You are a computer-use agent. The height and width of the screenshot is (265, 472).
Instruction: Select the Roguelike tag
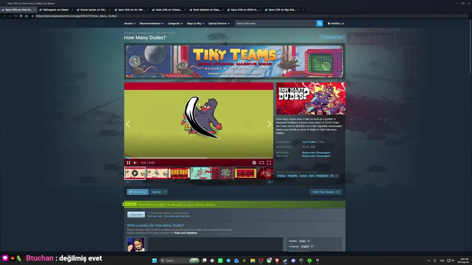tap(292, 176)
